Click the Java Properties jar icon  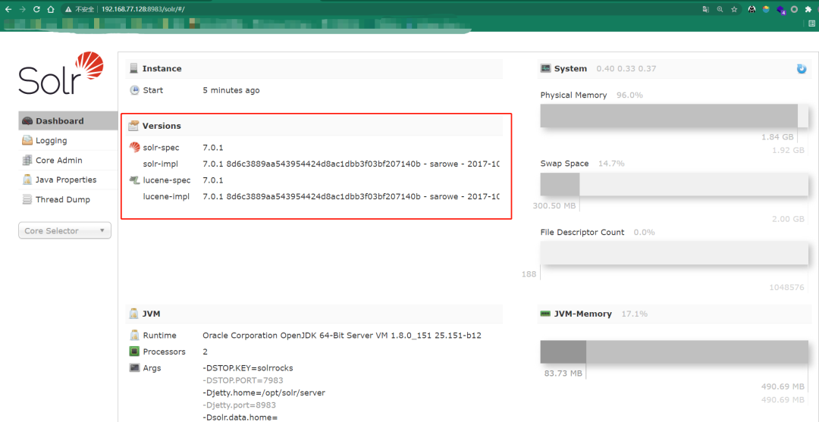[27, 180]
